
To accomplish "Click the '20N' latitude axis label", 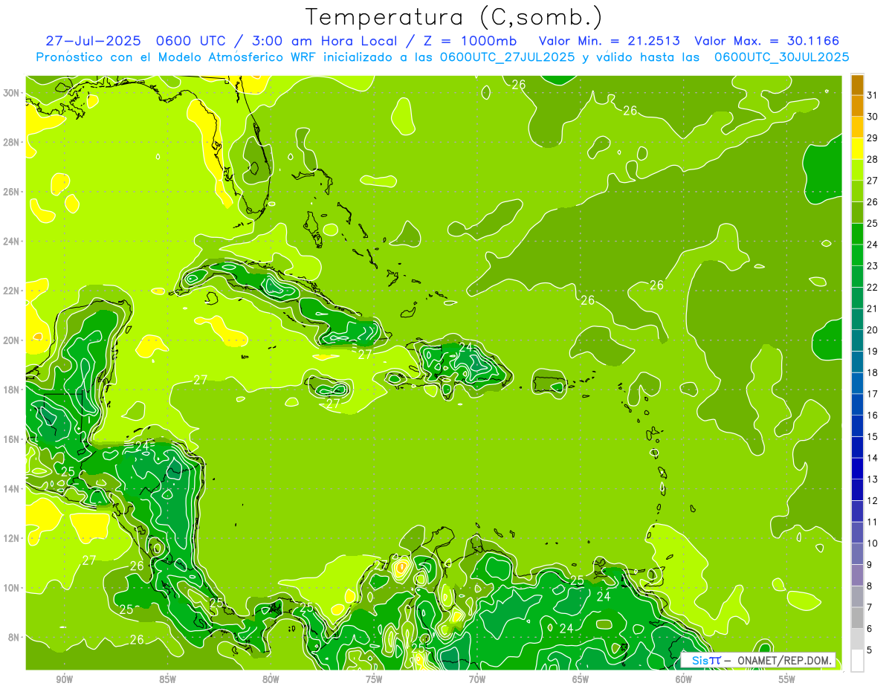I will click(12, 340).
